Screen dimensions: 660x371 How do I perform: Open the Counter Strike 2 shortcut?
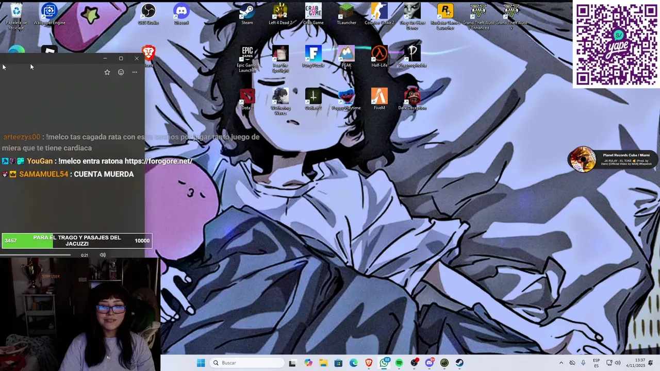tap(379, 14)
